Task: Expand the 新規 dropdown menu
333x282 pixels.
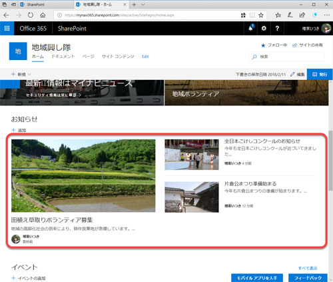Action: tap(21, 74)
